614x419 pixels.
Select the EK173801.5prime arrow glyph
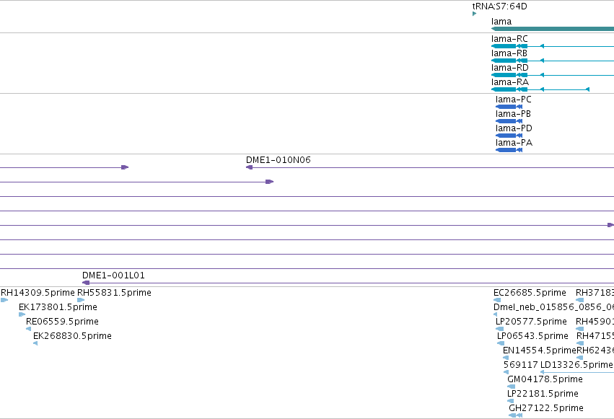point(22,314)
